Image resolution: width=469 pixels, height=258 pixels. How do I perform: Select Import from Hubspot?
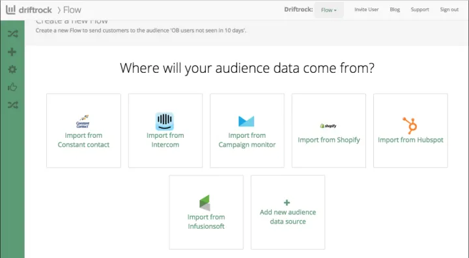click(x=410, y=131)
